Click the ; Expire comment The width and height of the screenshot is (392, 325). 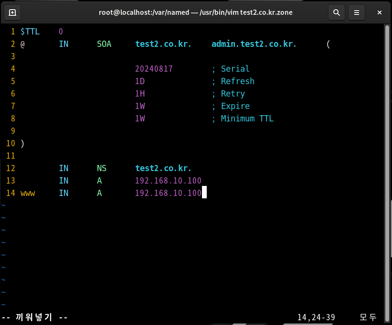[x=231, y=106]
